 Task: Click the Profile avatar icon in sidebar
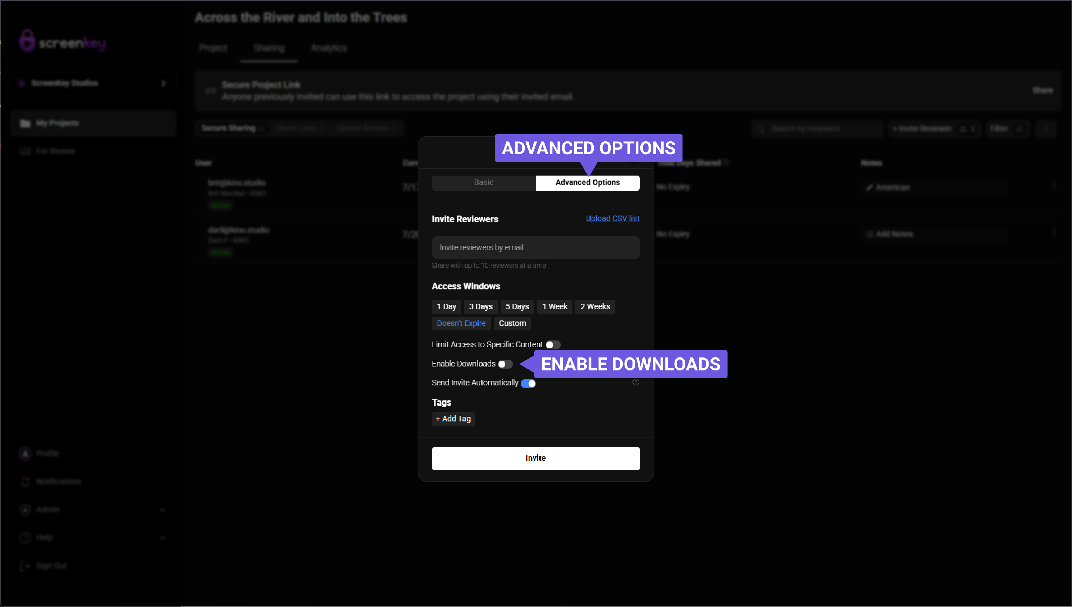[25, 453]
